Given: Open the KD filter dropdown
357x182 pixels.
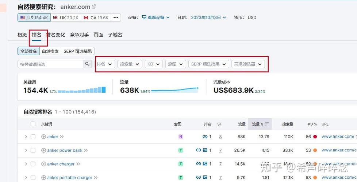Looking at the screenshot, I should coord(154,64).
